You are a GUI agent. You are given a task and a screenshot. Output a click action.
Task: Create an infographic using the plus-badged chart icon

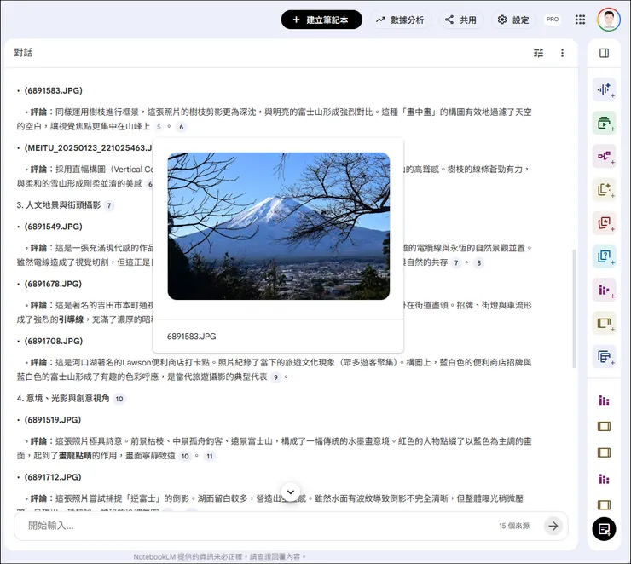pyautogui.click(x=604, y=290)
